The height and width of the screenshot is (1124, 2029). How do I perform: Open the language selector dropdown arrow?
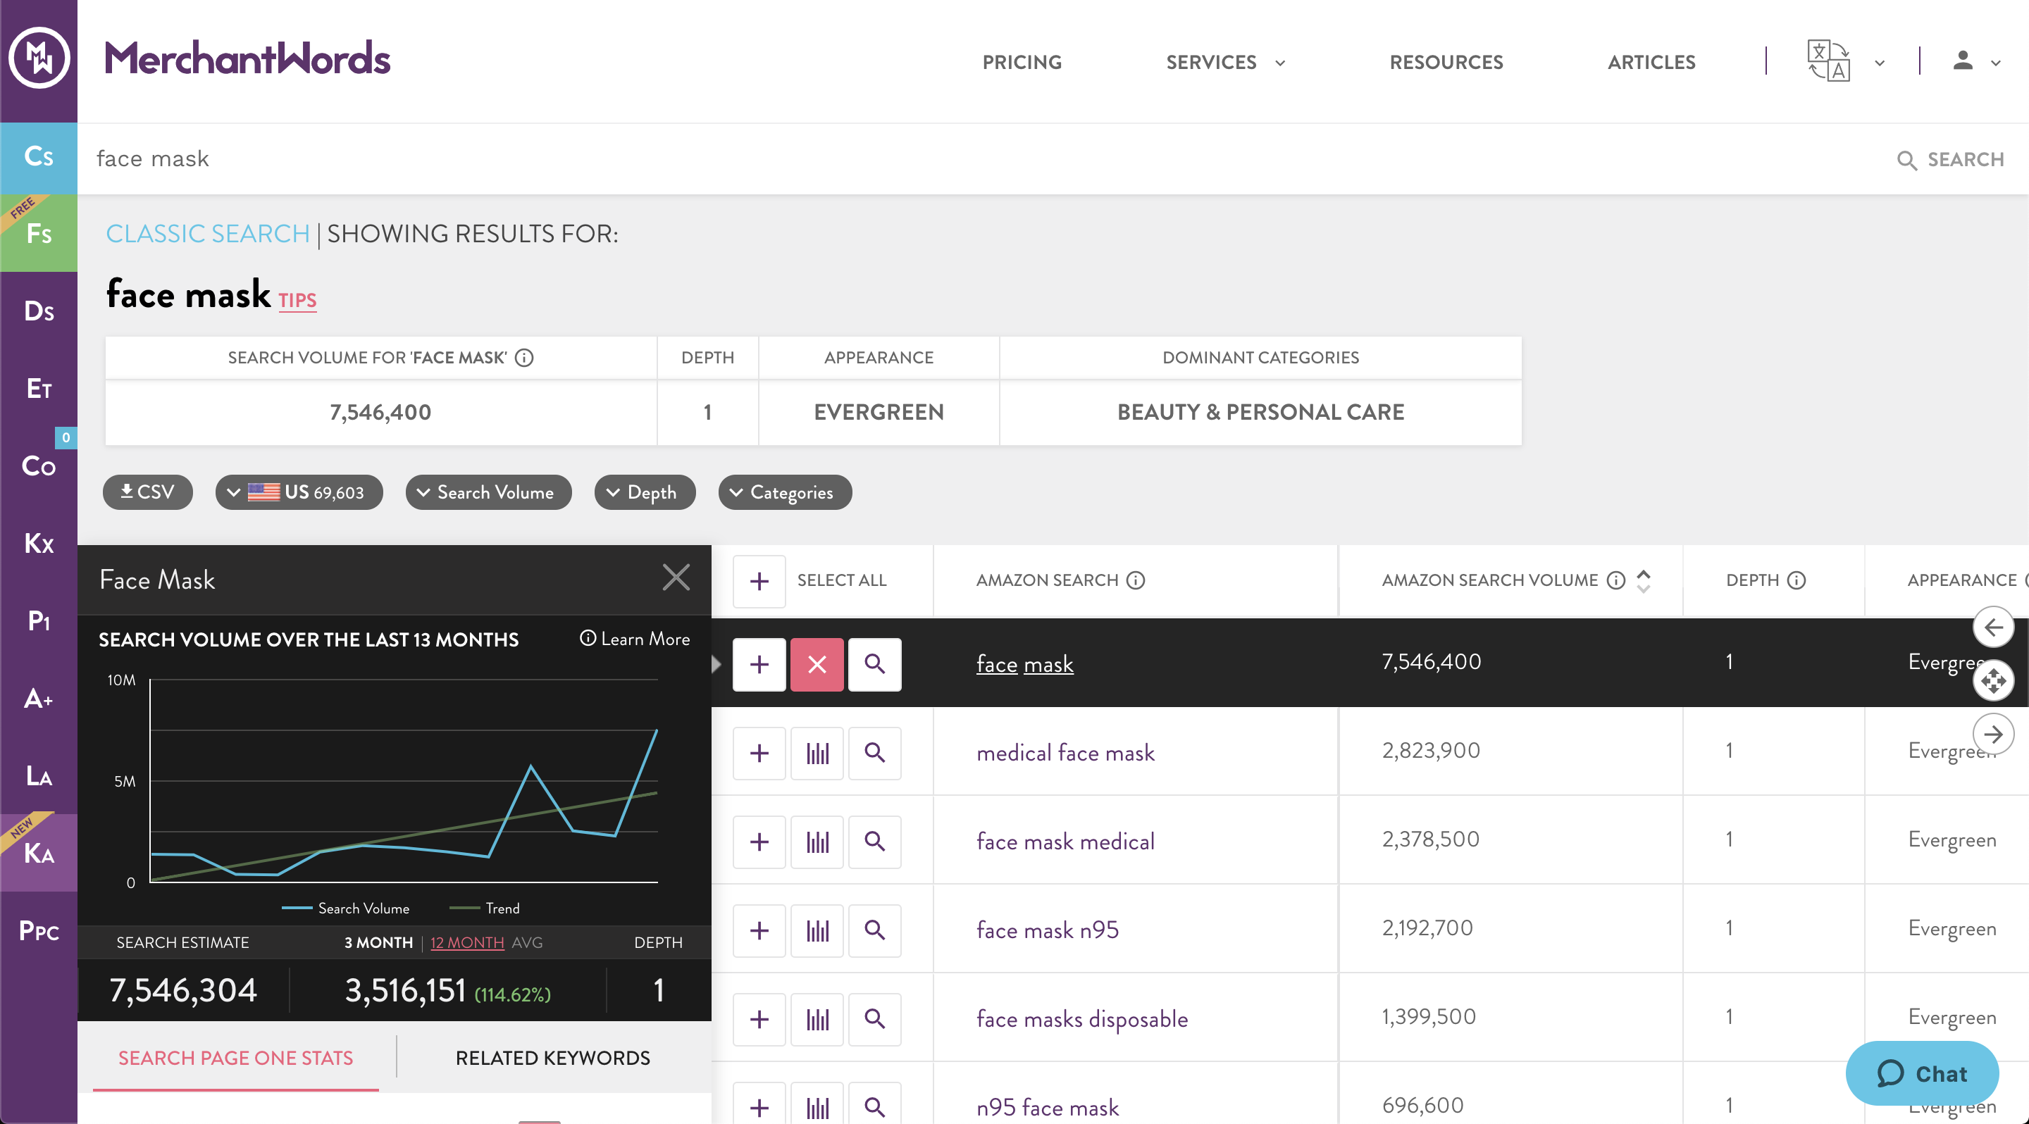pyautogui.click(x=1880, y=63)
